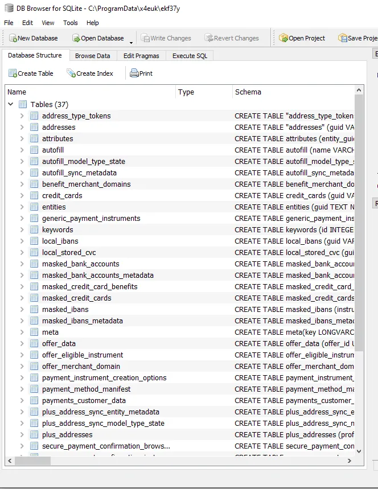Click the Save Project icon
378x489 pixels.
tap(343, 38)
